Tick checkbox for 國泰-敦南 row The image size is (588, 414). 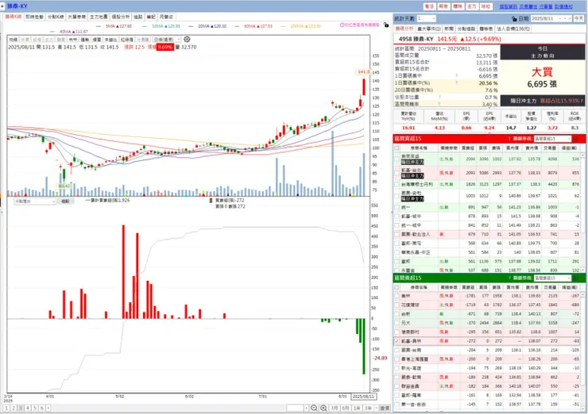tap(397, 377)
